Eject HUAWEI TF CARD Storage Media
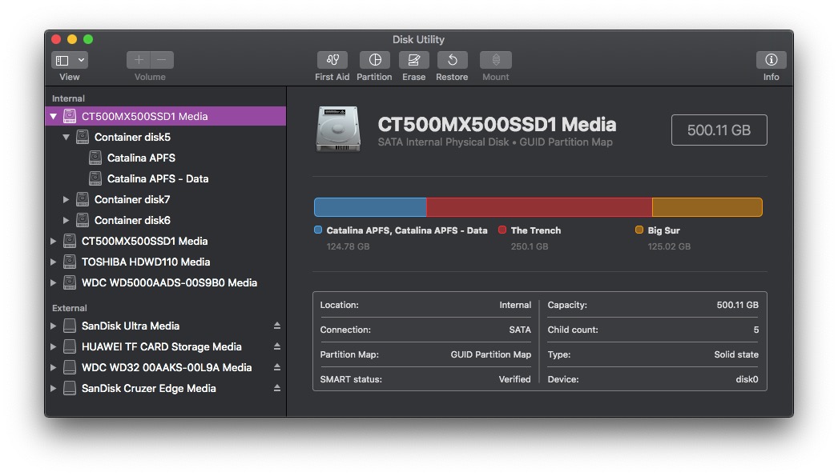Image resolution: width=838 pixels, height=476 pixels. coord(277,346)
